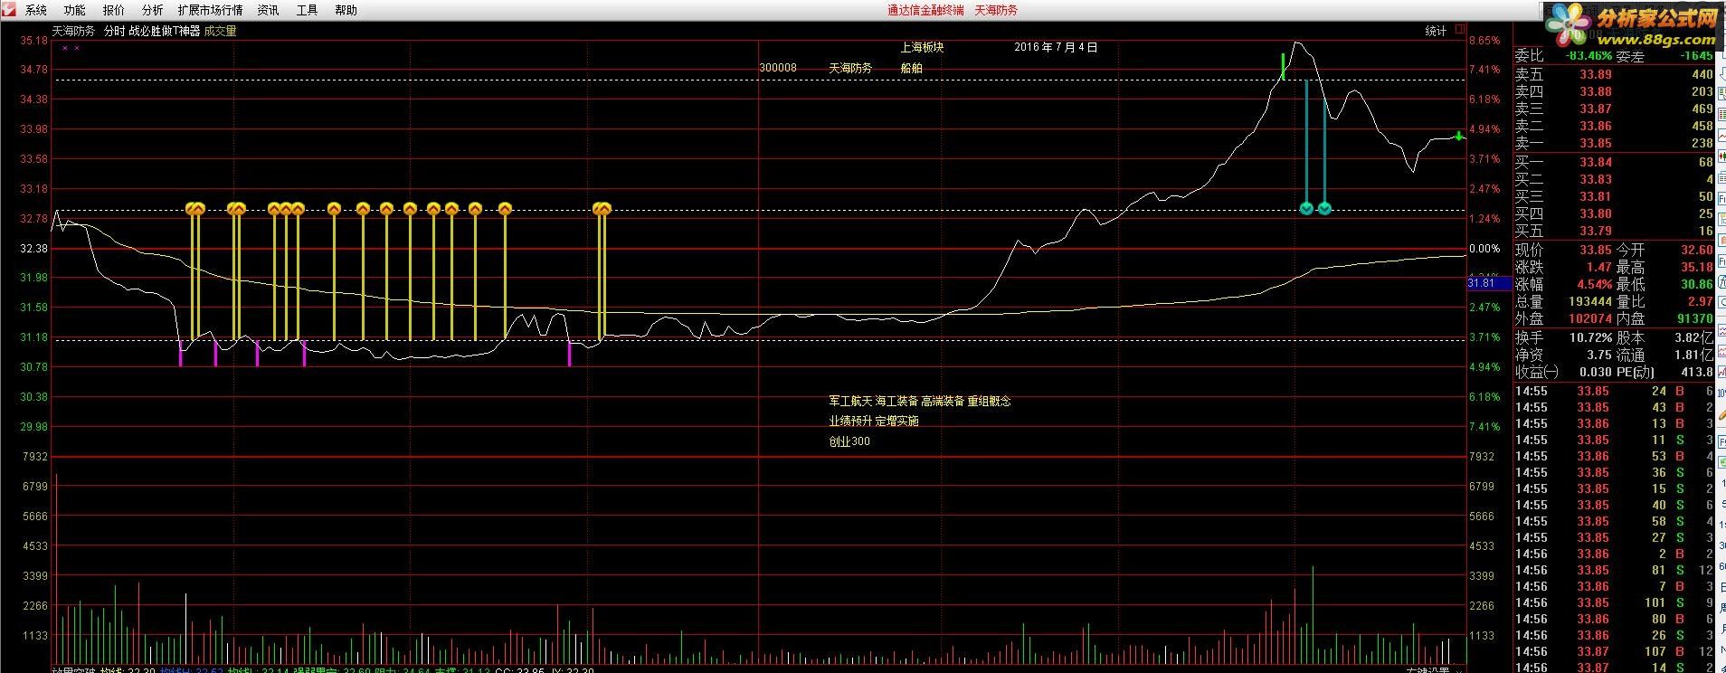Click the 买四 bid price 33.80
Image resolution: width=1726 pixels, height=673 pixels.
point(1596,213)
